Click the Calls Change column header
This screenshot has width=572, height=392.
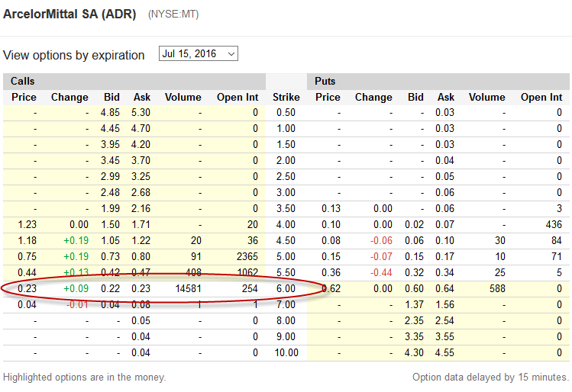[69, 98]
